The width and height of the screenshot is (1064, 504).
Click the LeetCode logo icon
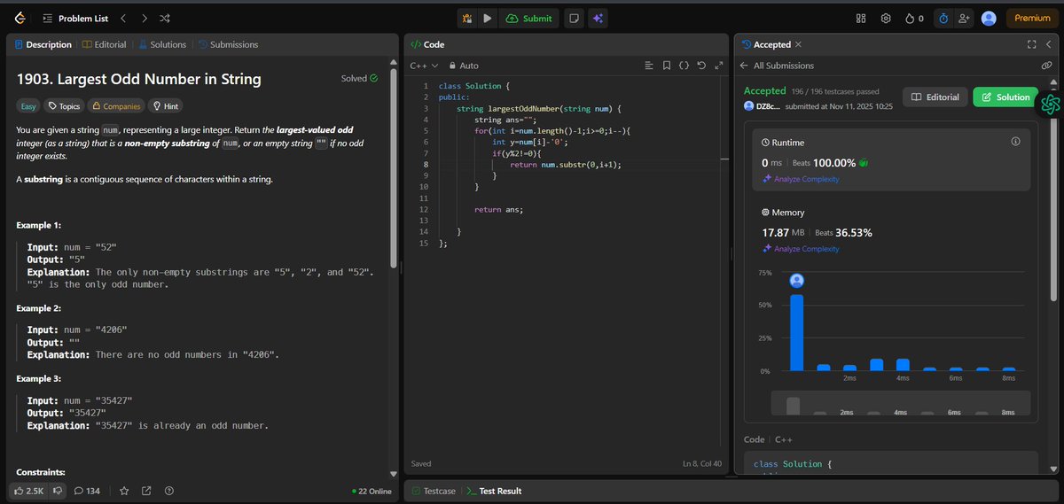[19, 18]
